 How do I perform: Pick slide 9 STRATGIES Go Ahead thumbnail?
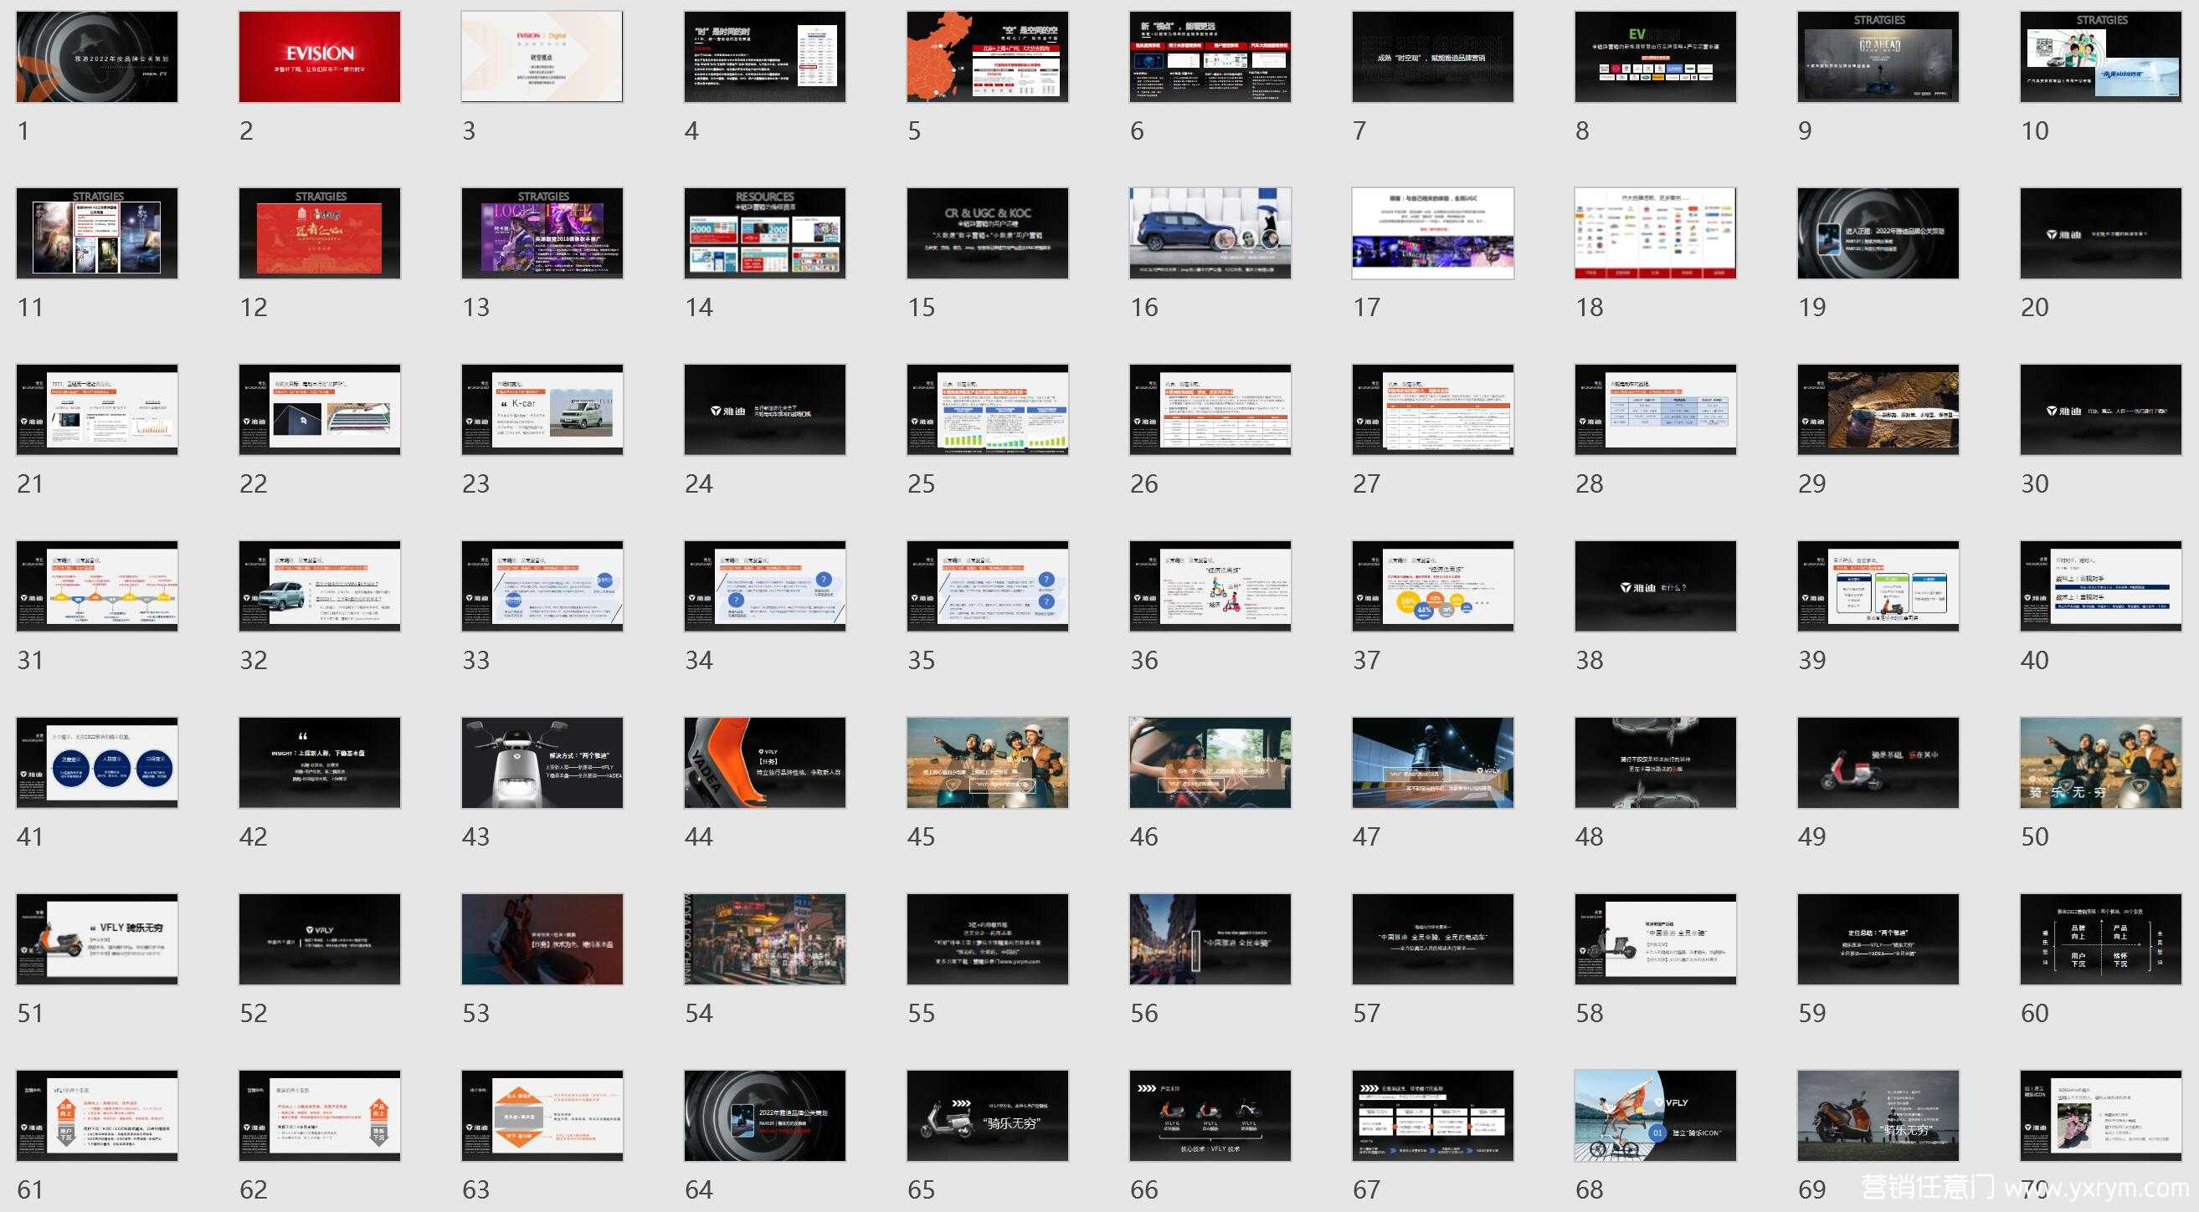point(1879,57)
